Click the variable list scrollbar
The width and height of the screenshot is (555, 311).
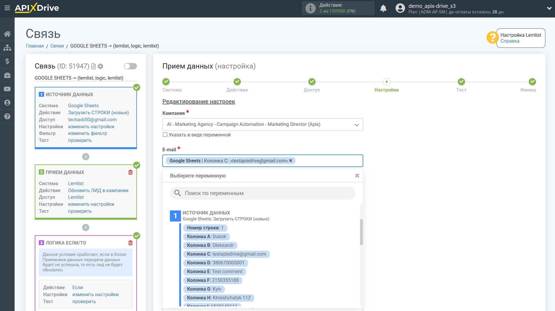coord(361,232)
